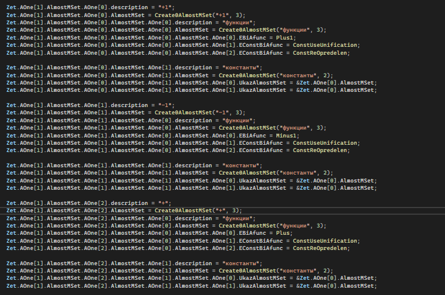Viewport: 445px width, 295px height.
Task: Click Plus assigned to AOne[2] block's EBiAfunc
Action: (x=282, y=233)
